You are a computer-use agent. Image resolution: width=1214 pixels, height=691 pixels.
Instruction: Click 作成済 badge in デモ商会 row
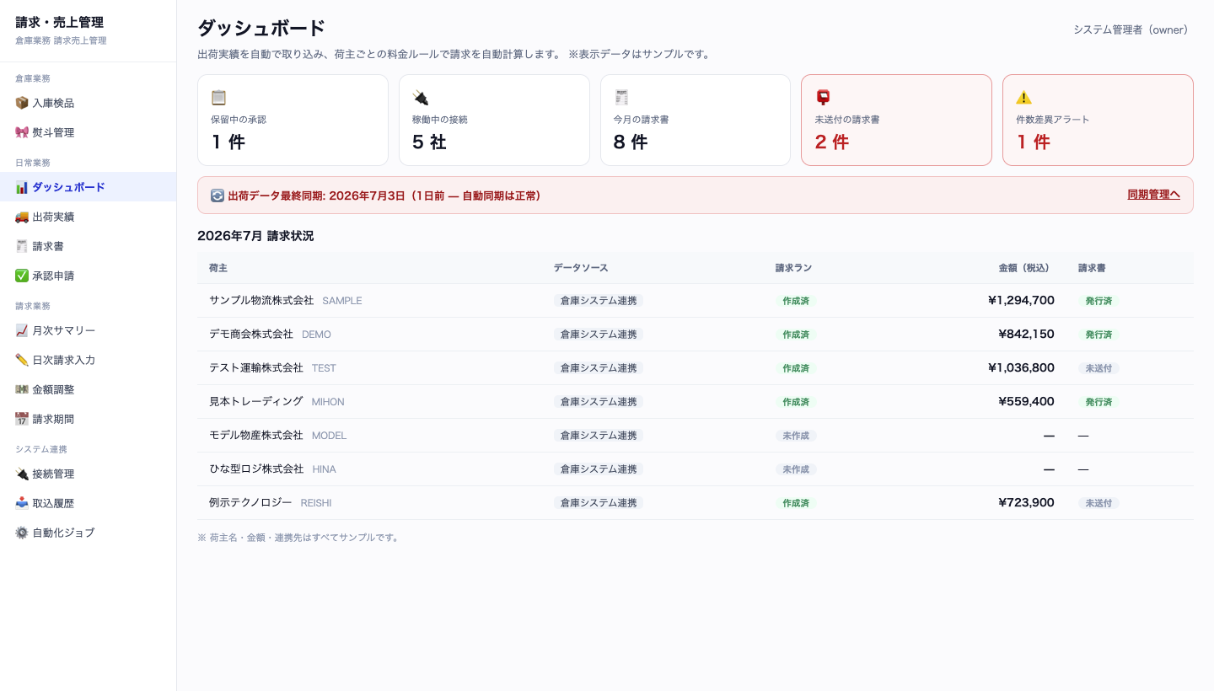coord(796,335)
